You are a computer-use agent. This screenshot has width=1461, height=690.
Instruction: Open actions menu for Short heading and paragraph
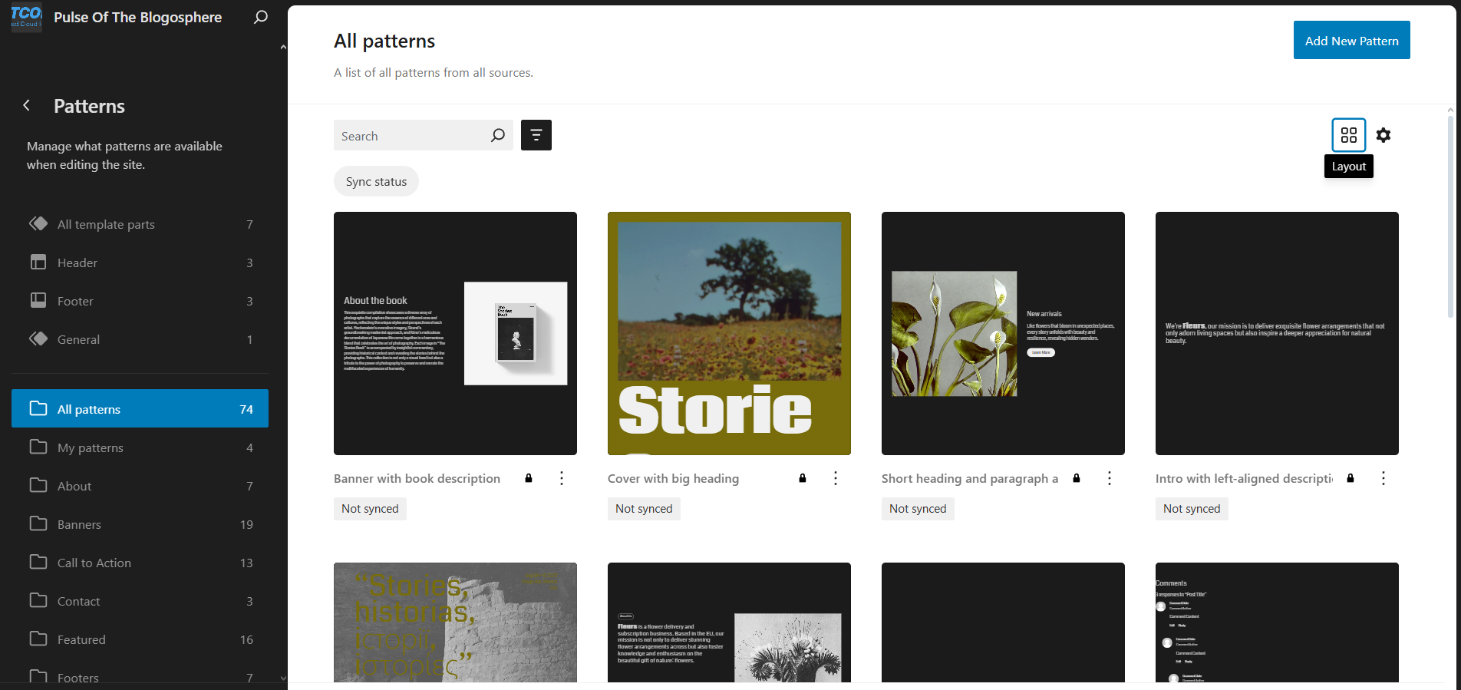tap(1110, 478)
